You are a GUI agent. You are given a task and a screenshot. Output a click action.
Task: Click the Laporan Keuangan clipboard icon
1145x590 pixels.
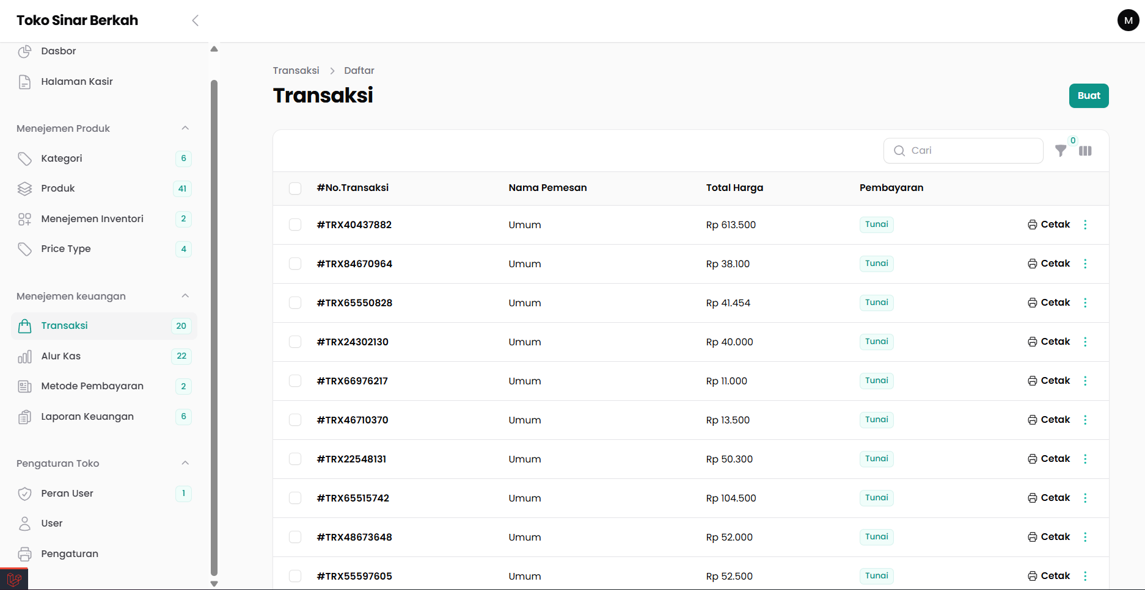coord(24,417)
